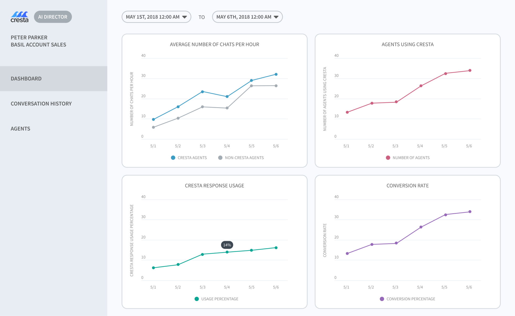Click the 14% tooltip on usage chart
This screenshot has width=515, height=316.
227,245
